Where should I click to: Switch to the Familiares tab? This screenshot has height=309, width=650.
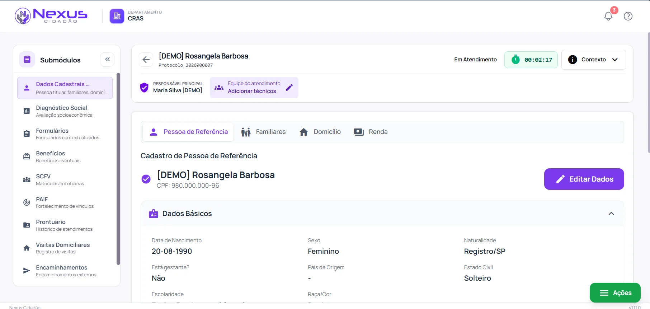pyautogui.click(x=264, y=132)
